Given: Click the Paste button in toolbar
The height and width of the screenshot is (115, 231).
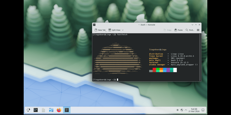Looking at the screenshot, I should pyautogui.click(x=178, y=30).
